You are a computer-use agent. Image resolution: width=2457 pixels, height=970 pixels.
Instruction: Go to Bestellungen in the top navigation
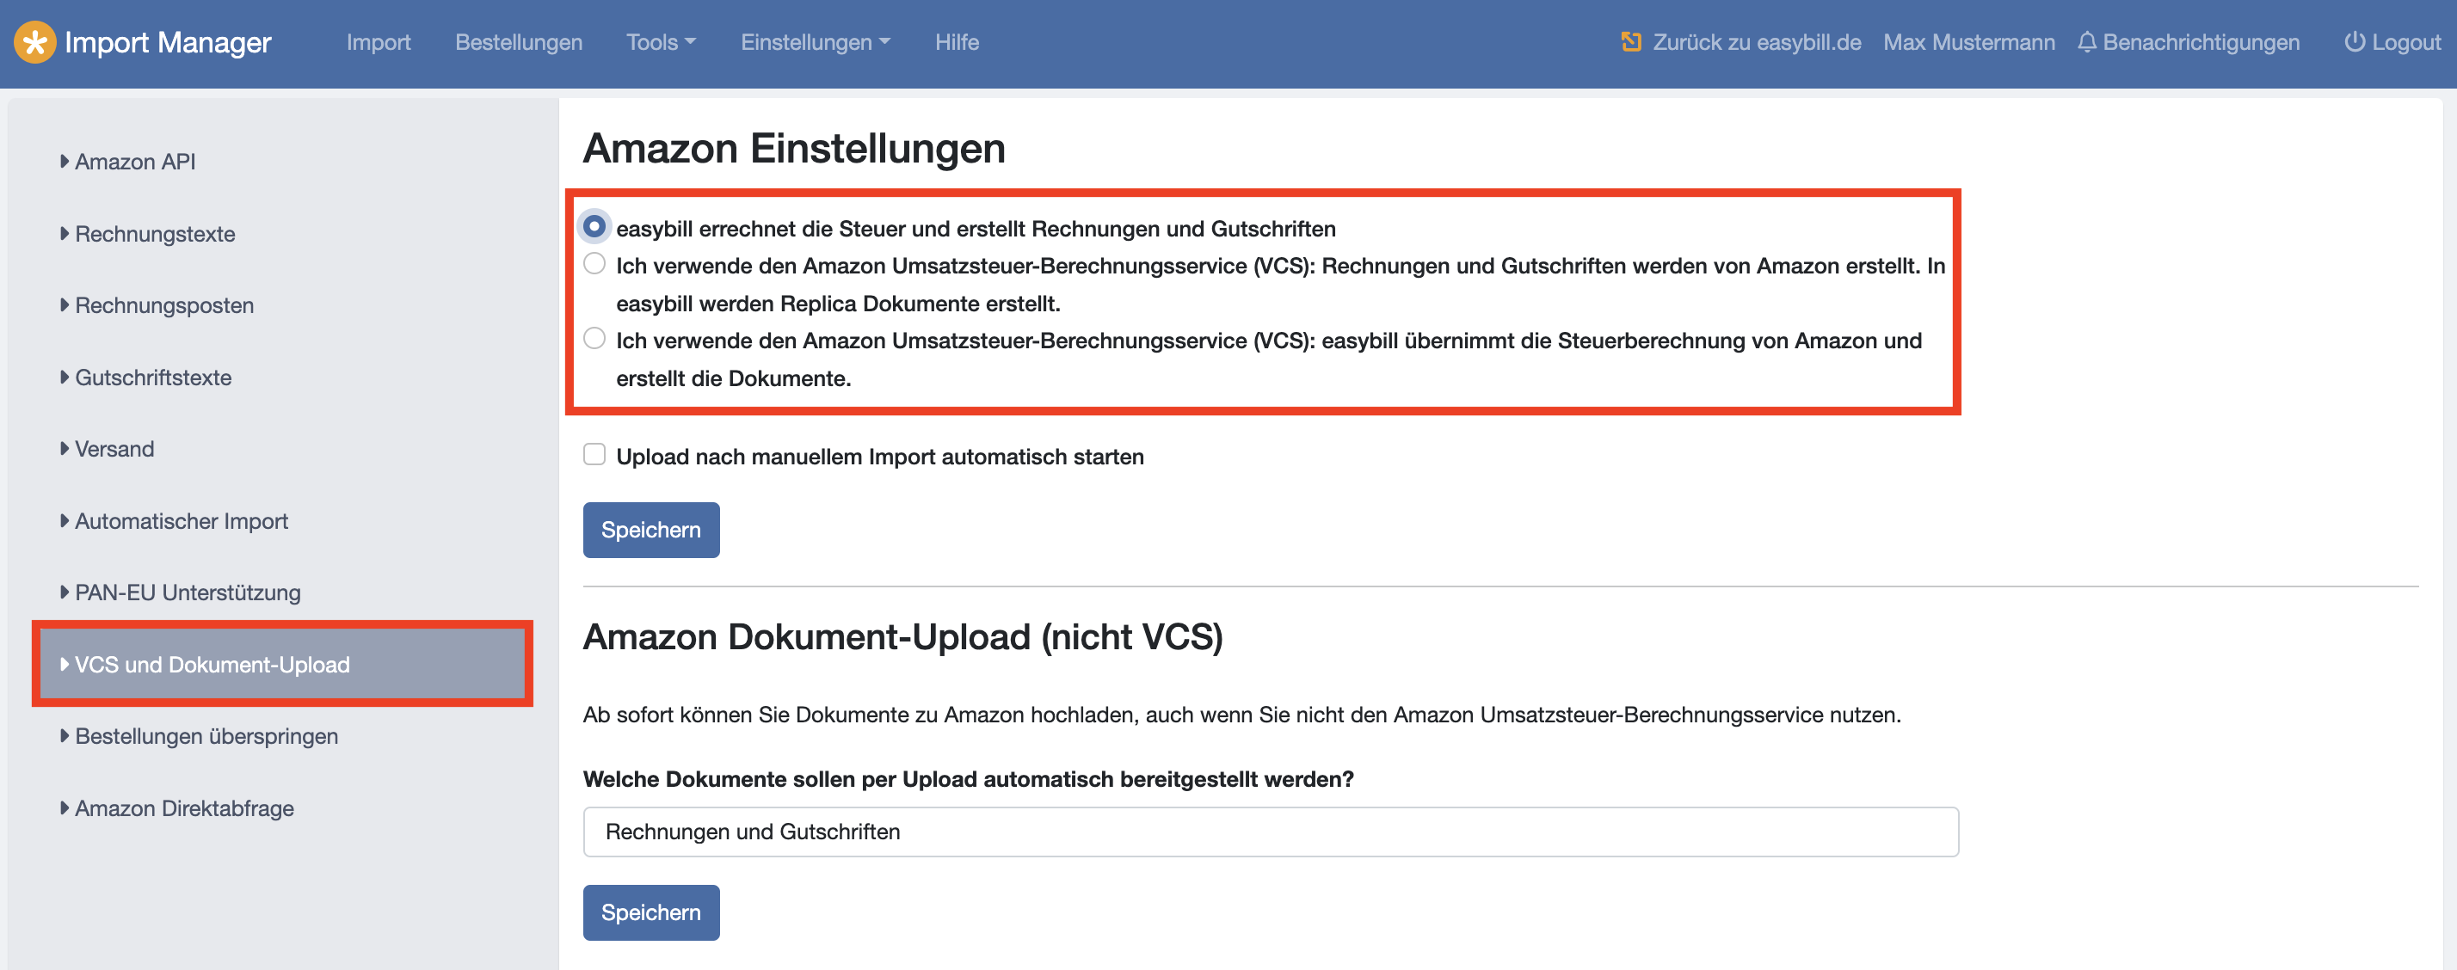(518, 42)
